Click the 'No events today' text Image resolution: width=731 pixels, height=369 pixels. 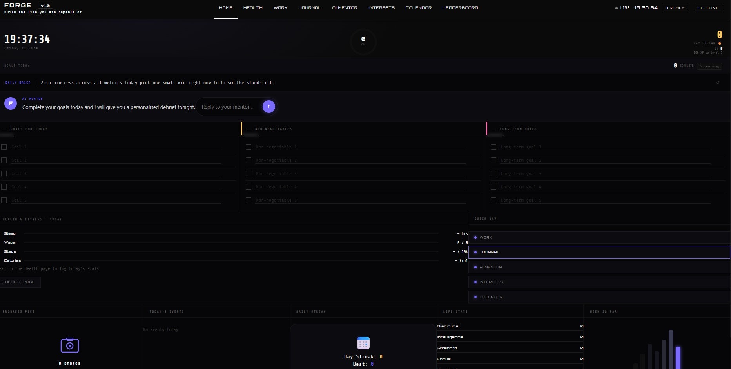point(161,330)
